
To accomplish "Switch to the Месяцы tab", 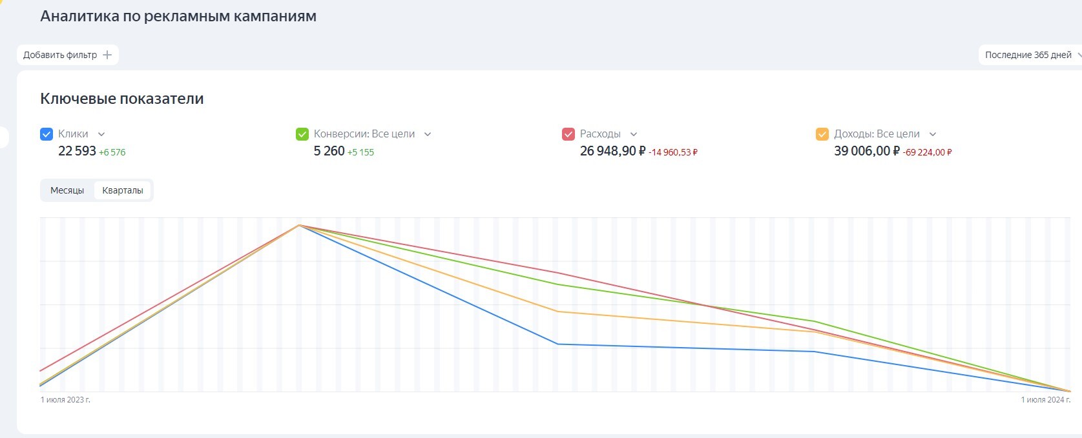I will pos(67,190).
